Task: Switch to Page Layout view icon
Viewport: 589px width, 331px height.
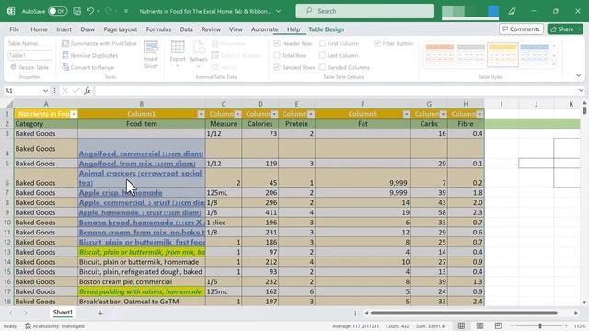Action: coord(479,325)
